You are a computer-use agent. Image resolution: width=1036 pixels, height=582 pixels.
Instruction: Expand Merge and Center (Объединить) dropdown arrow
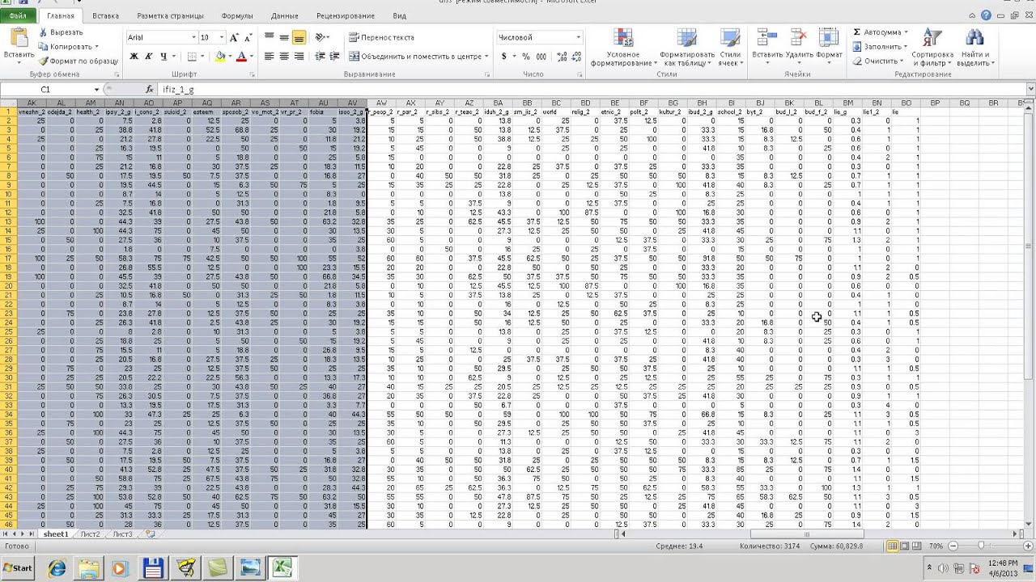pyautogui.click(x=486, y=57)
